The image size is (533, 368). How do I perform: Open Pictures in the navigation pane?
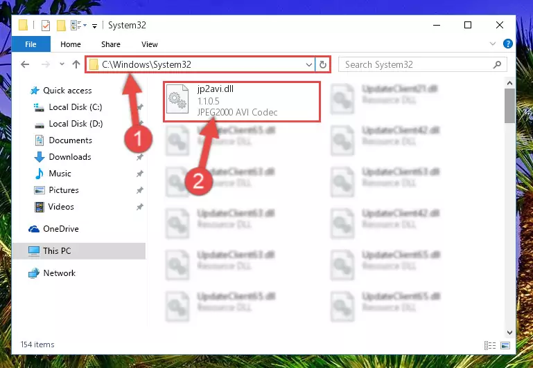coord(64,190)
